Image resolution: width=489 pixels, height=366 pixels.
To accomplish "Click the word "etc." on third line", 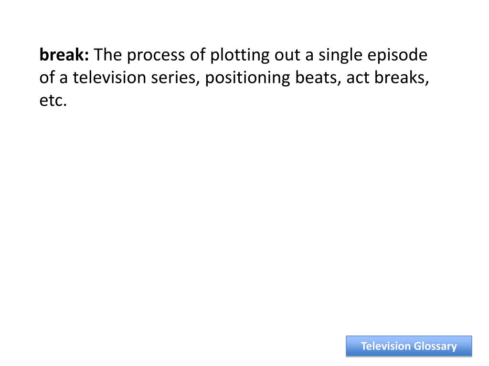I will pos(53,101).
